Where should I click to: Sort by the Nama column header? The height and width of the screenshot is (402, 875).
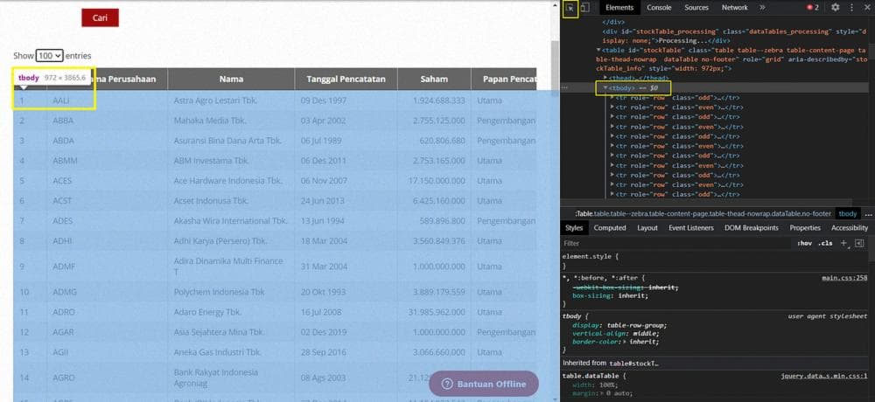tap(231, 80)
